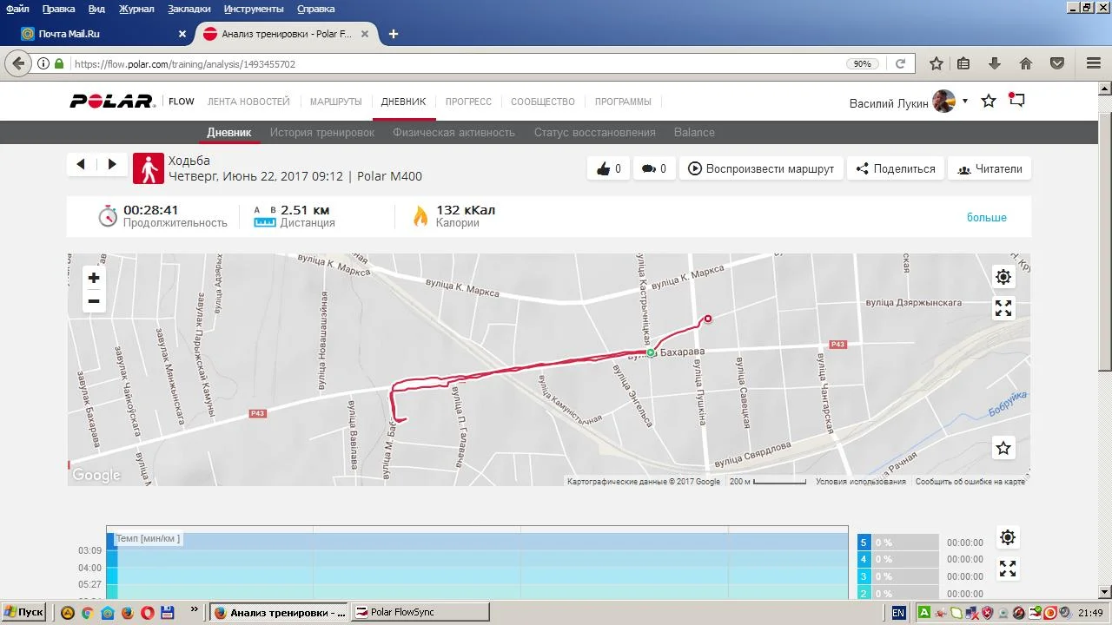This screenshot has width=1112, height=625.
Task: Click the map favorite star icon
Action: (x=1003, y=448)
